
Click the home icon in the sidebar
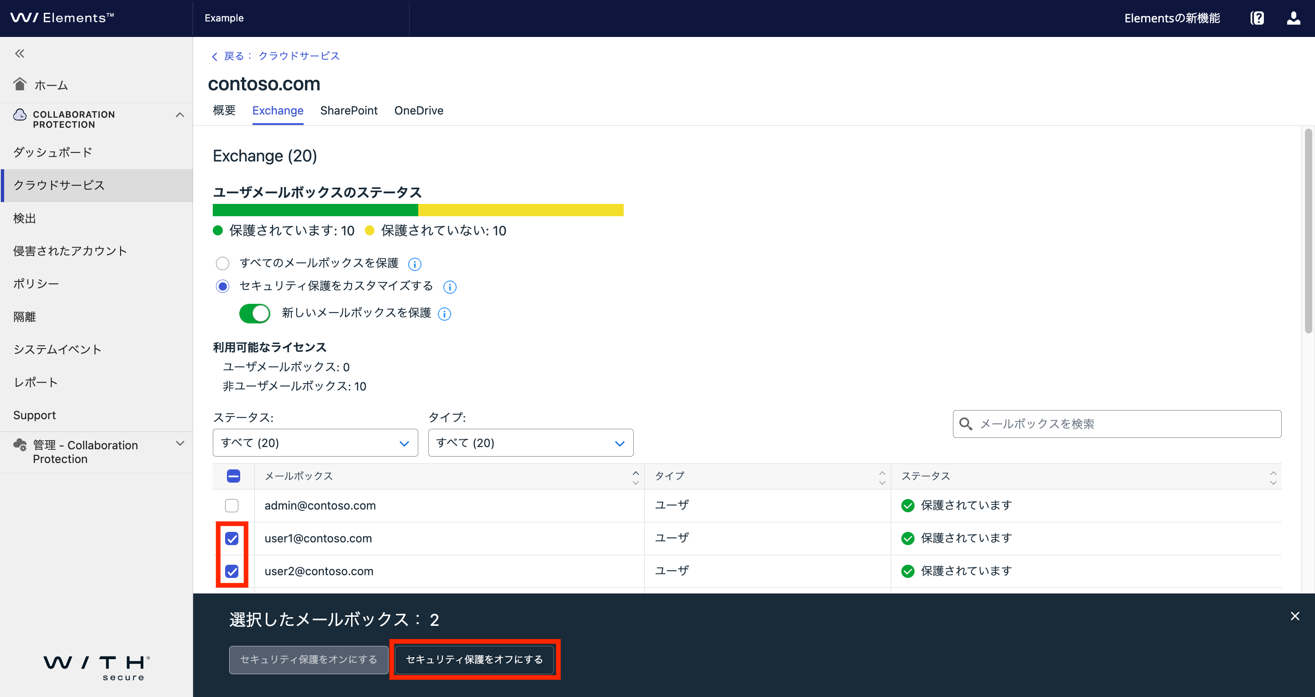click(20, 84)
